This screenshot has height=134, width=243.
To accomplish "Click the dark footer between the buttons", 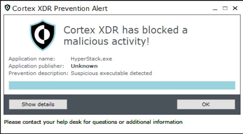I will pyautogui.click(x=122, y=104).
